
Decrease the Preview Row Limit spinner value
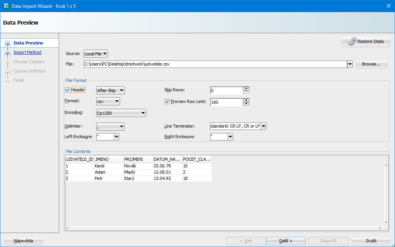tap(246, 104)
